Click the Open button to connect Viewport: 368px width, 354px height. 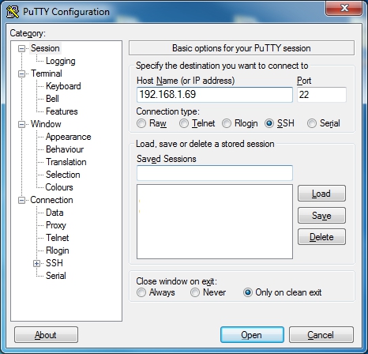click(x=252, y=335)
